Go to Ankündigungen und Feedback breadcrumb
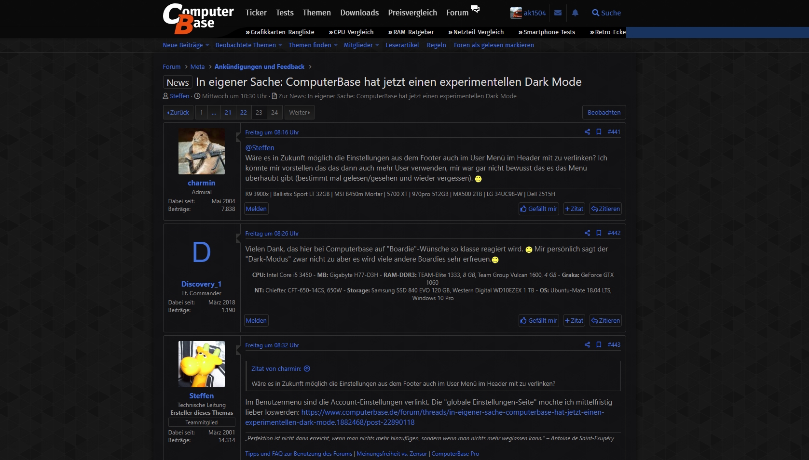This screenshot has height=460, width=809. click(260, 67)
